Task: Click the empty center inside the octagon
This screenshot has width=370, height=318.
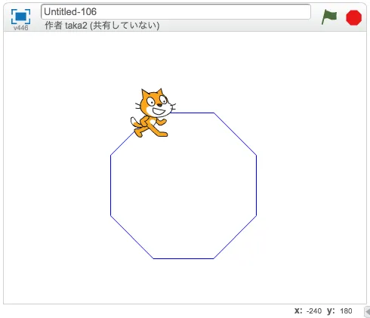Action: 183,186
